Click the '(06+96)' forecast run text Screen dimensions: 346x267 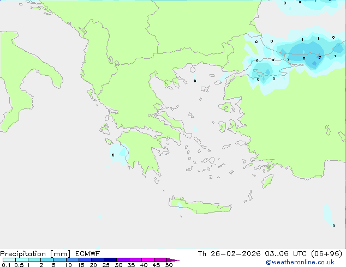tap(326, 254)
